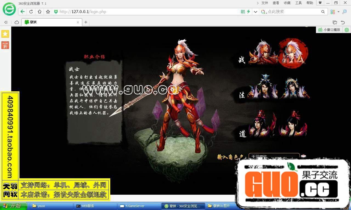This screenshot has height=210, width=351.
Task: Open the 文件 menu
Action: pos(265,3)
